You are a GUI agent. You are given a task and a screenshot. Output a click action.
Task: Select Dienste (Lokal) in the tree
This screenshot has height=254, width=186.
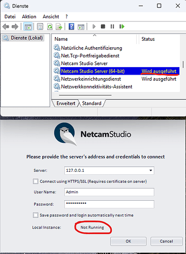(23, 38)
